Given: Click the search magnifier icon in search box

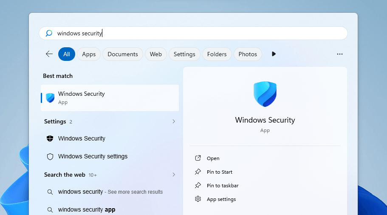Looking at the screenshot, I should 49,33.
